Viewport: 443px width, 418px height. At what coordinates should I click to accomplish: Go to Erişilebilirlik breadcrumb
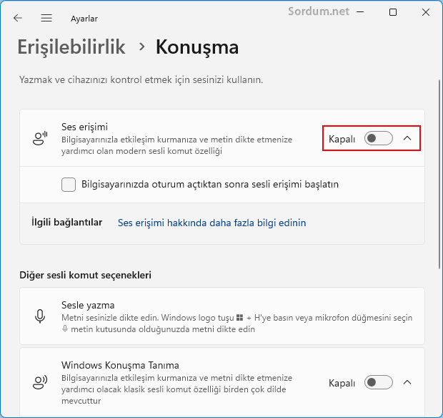(x=71, y=47)
